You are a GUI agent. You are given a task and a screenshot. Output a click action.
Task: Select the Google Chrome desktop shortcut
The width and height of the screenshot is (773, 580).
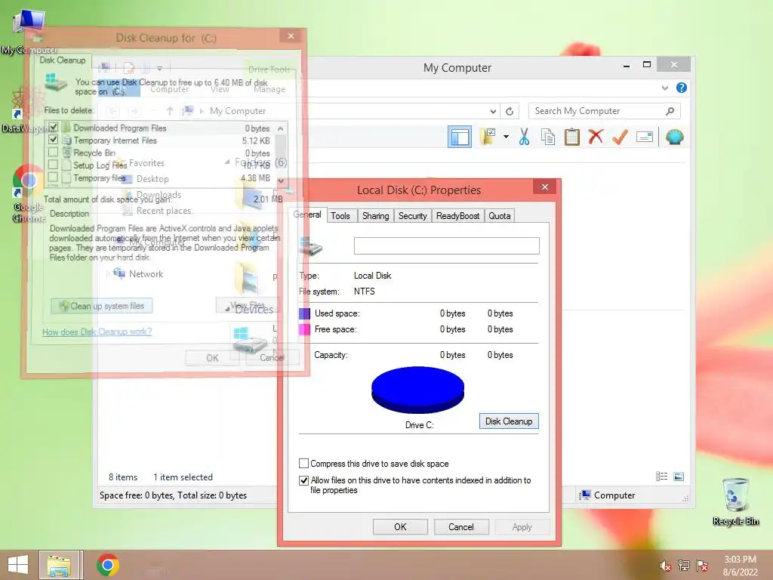[x=29, y=193]
